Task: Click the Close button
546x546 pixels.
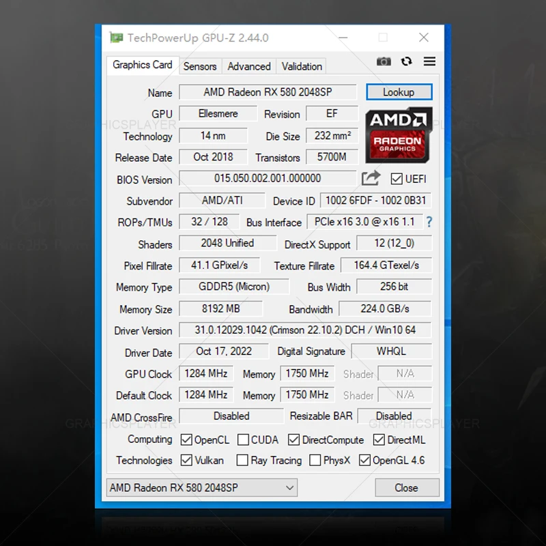Action: point(407,487)
